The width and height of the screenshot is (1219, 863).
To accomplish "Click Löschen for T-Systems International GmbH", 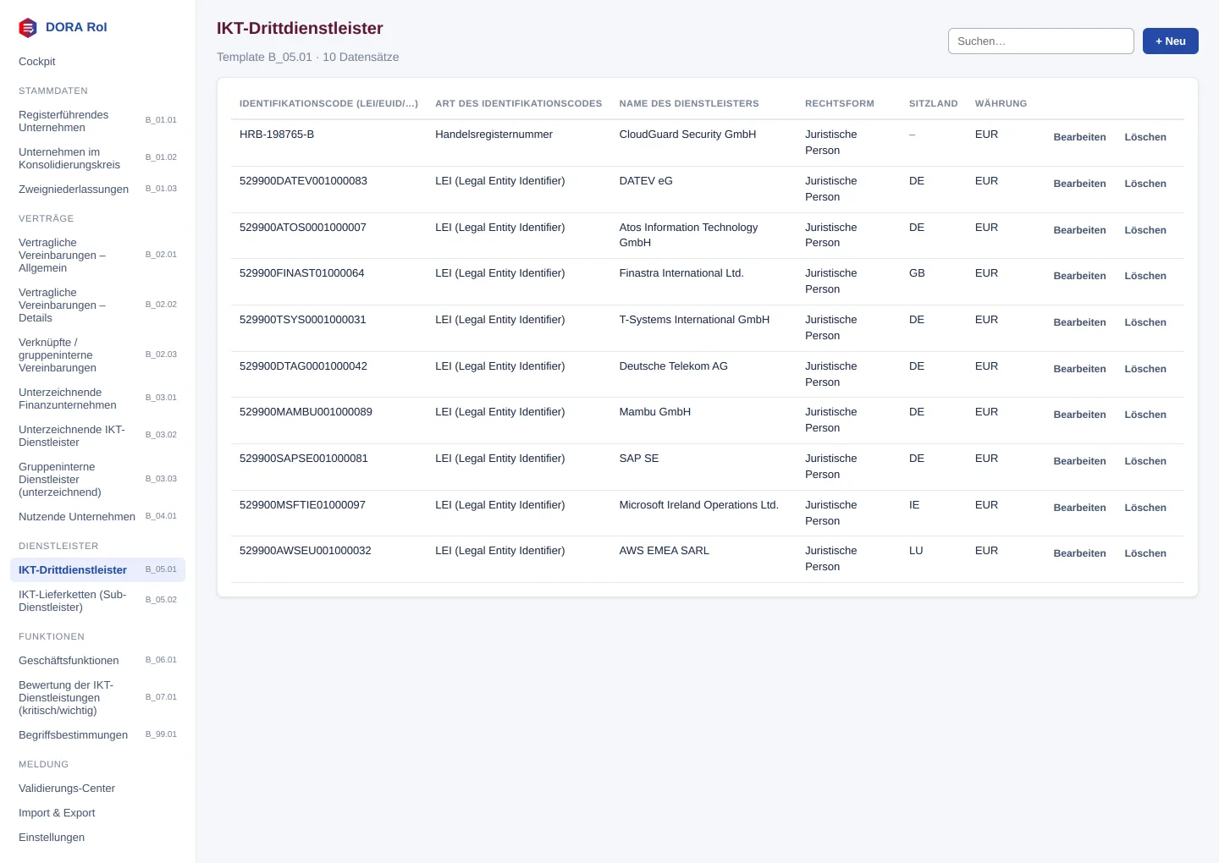I will [1145, 322].
